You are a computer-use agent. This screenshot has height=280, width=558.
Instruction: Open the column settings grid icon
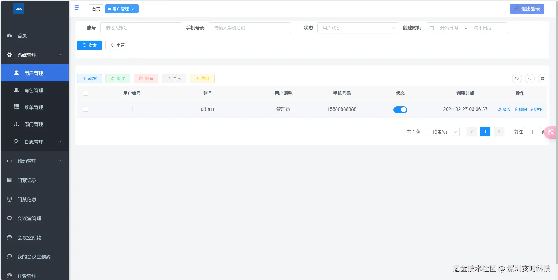(x=543, y=78)
